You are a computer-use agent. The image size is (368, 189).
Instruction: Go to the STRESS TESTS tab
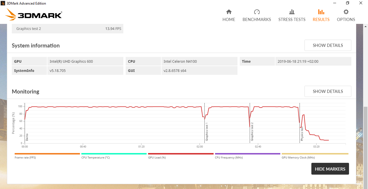292,16
